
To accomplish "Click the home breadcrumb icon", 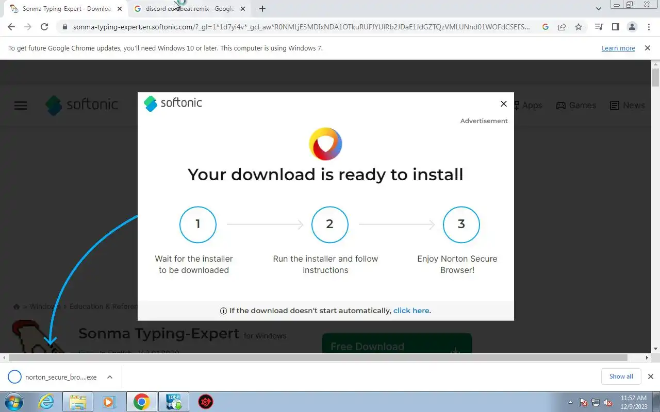I will 16,306.
